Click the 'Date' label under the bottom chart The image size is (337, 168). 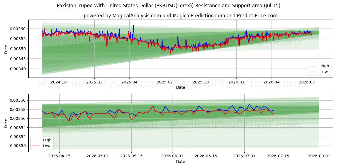181,162
